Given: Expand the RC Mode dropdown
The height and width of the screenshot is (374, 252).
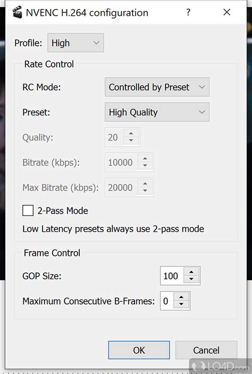Looking at the screenshot, I should [157, 87].
